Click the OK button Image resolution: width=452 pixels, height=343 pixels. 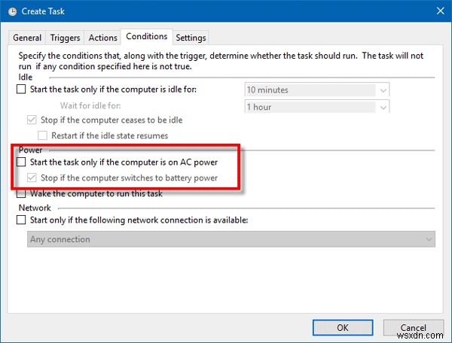click(343, 327)
